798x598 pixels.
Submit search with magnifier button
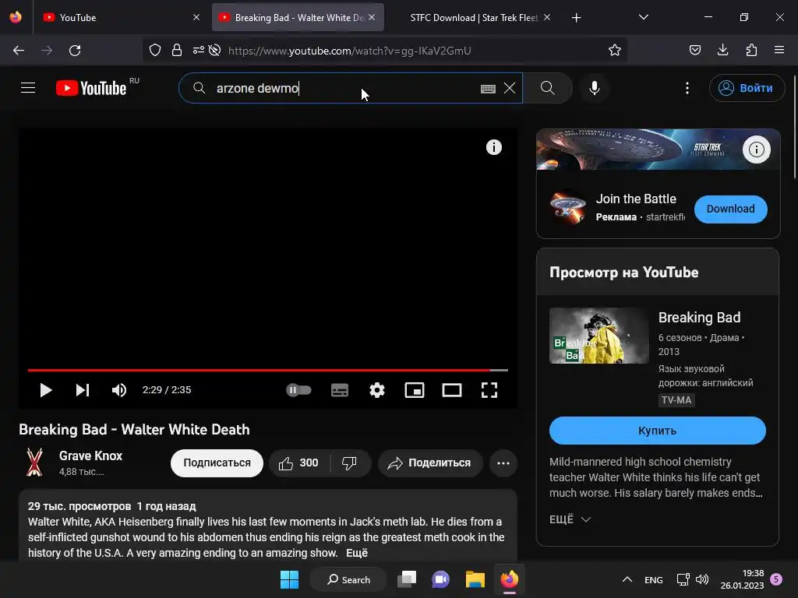pos(548,88)
